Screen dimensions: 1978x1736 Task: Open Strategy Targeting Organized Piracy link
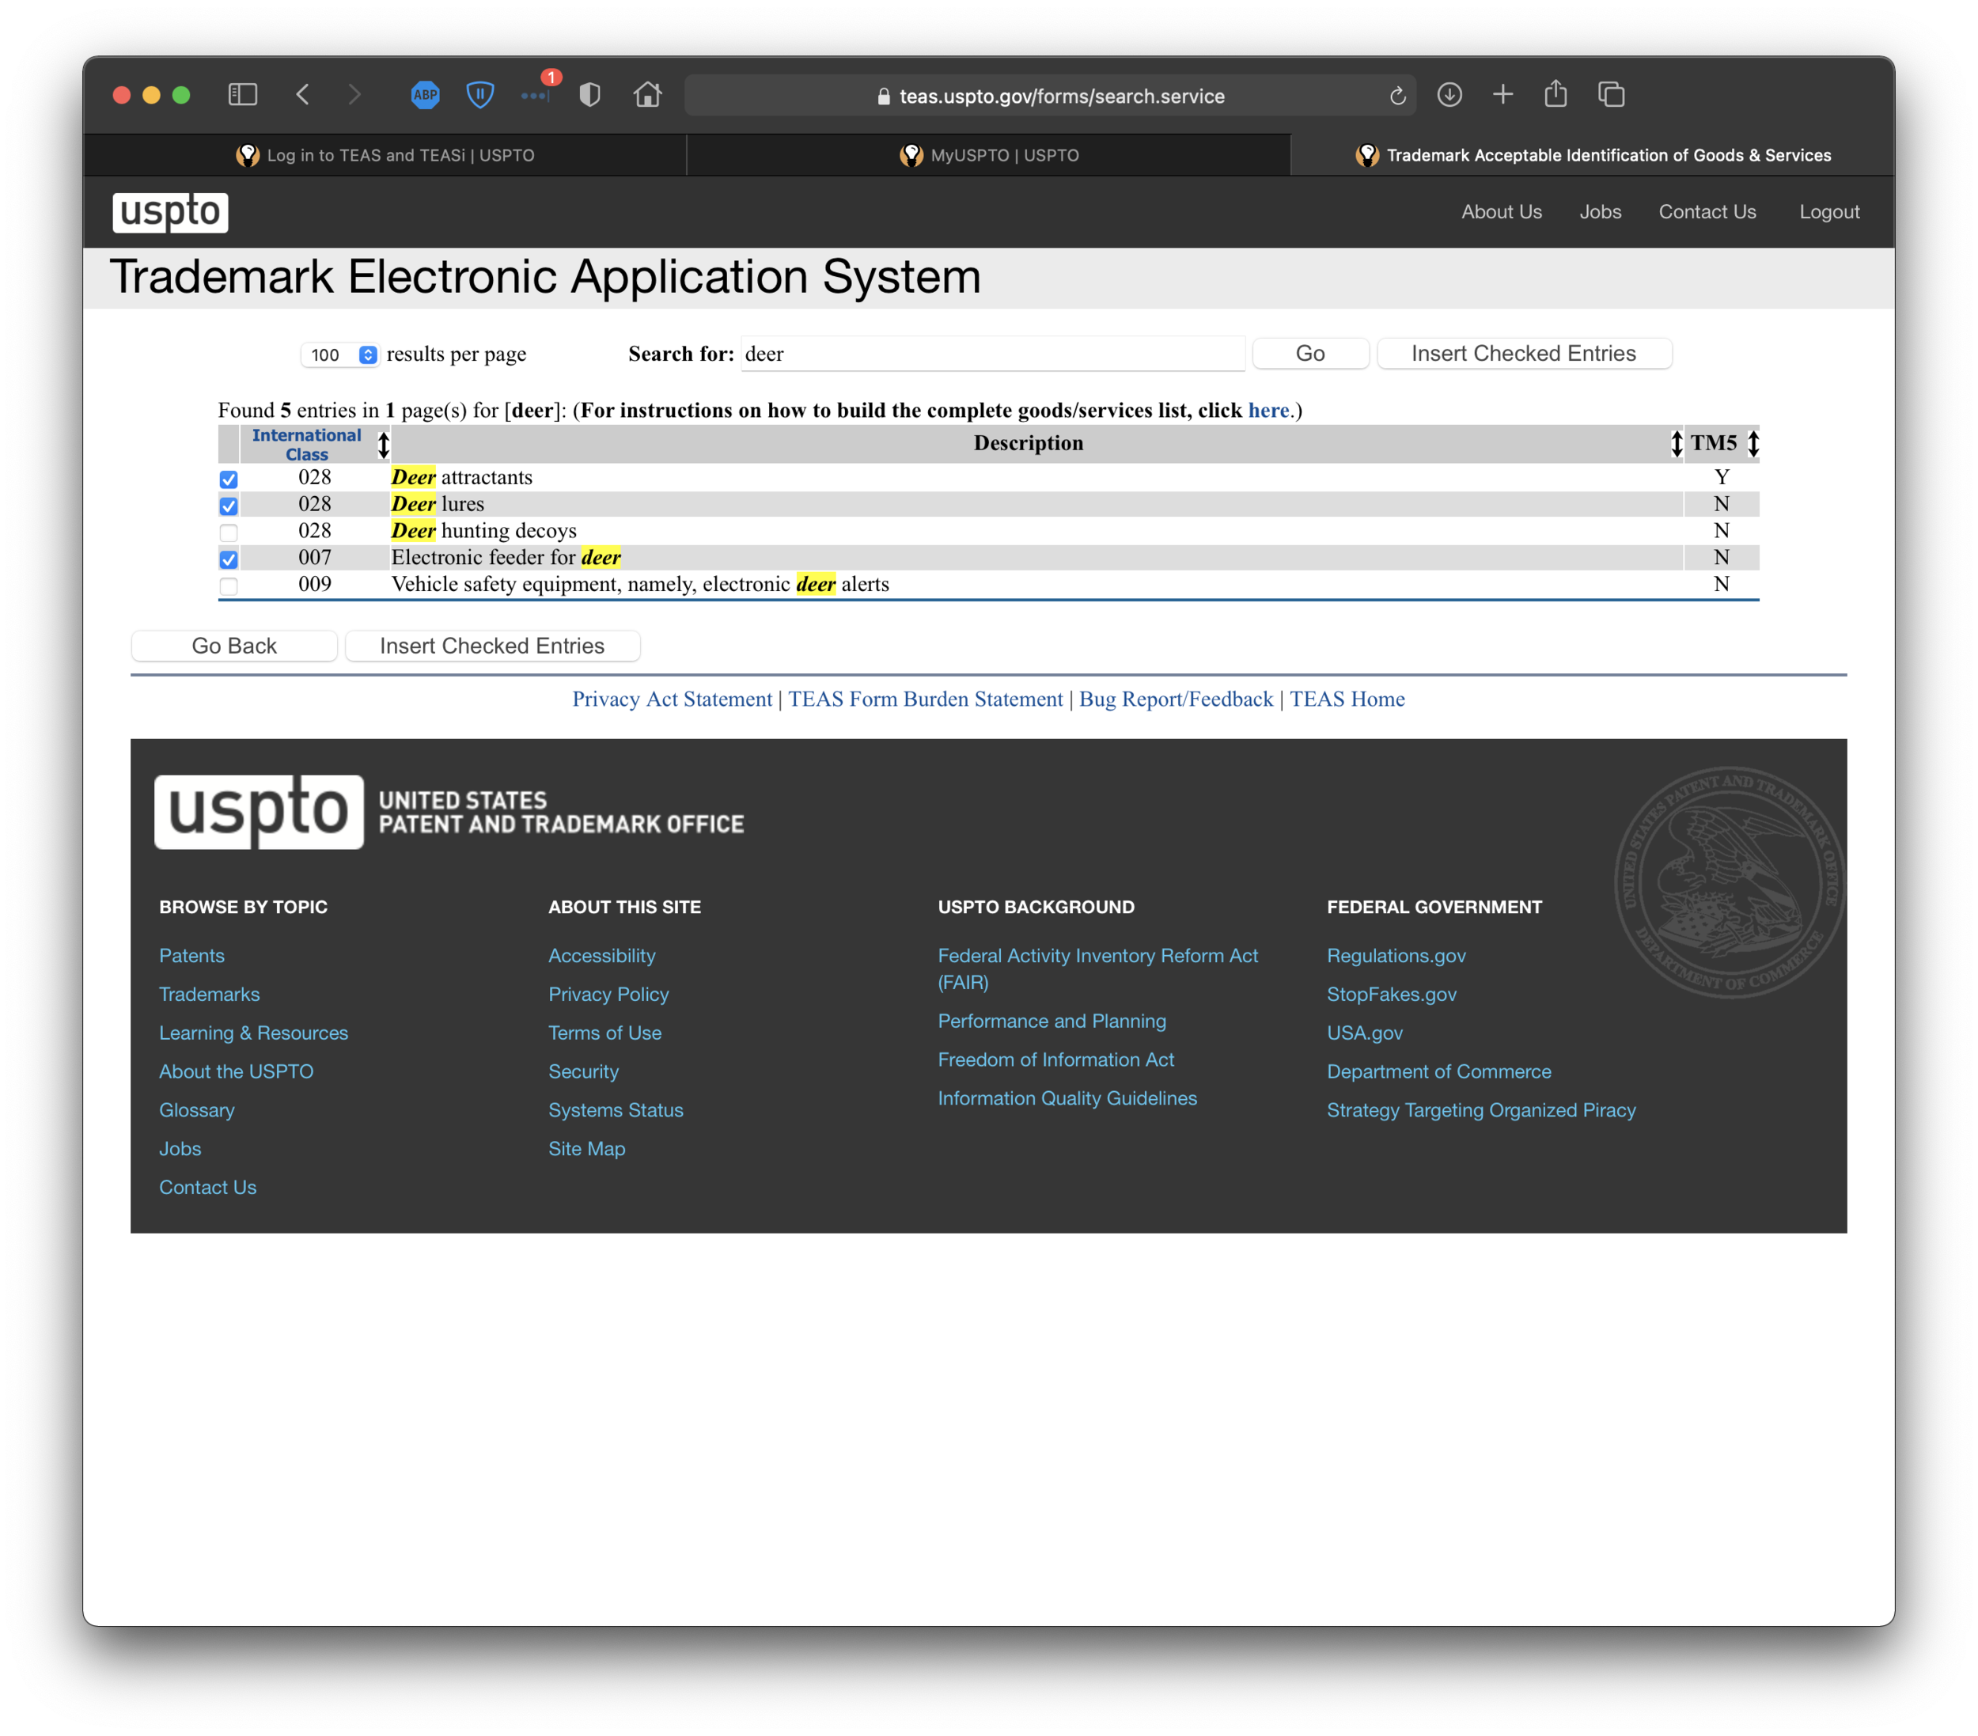(1480, 1110)
